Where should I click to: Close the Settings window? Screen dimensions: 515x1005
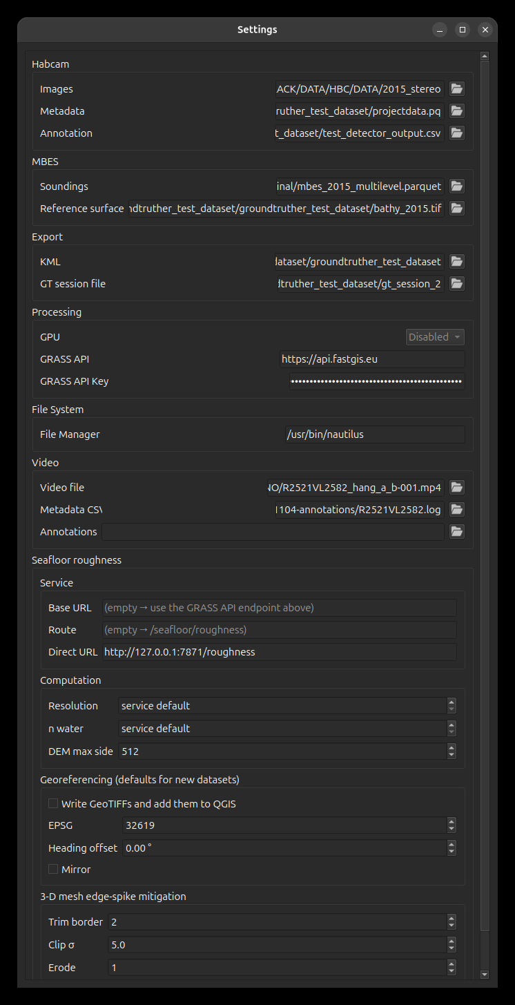(485, 30)
